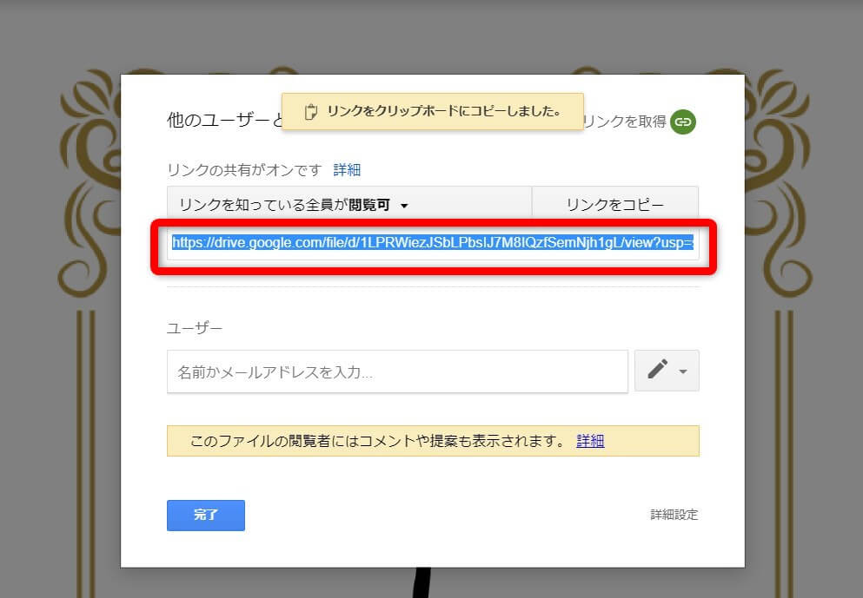Click 詳細 link in the yellow comment notice
The image size is (863, 598).
590,441
